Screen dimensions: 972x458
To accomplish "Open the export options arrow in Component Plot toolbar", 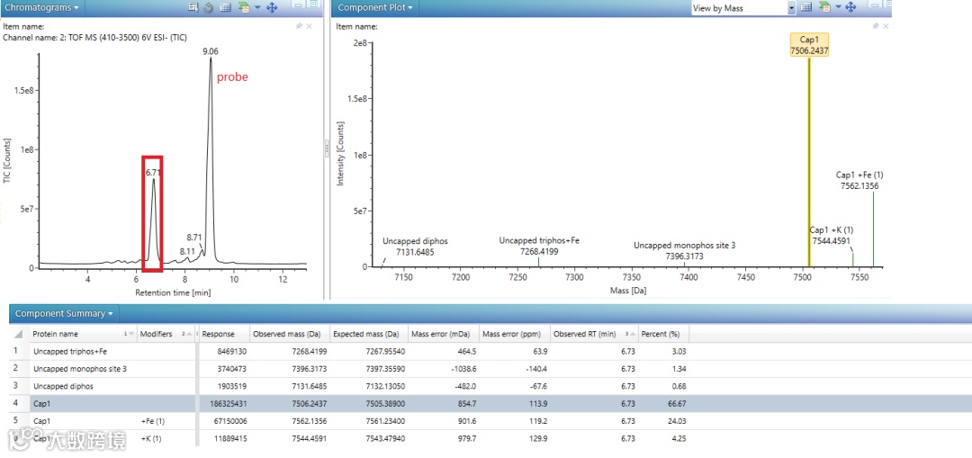I will 838,7.
